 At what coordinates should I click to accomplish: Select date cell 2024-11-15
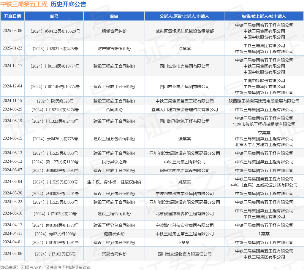click(12, 101)
